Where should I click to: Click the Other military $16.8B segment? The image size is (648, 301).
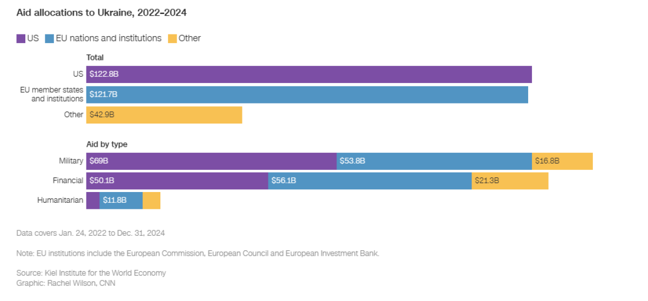[x=562, y=161]
